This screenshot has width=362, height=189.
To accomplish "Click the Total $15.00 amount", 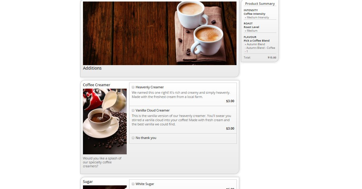I will [272, 57].
